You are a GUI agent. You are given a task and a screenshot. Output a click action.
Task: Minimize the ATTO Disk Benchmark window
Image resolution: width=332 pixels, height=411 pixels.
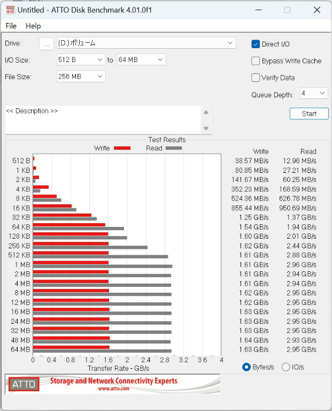[258, 10]
